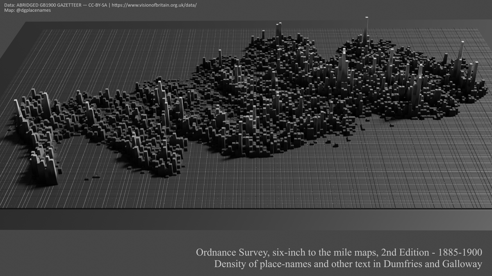Click the @dgplacenames map credit handle

pyautogui.click(x=27, y=10)
